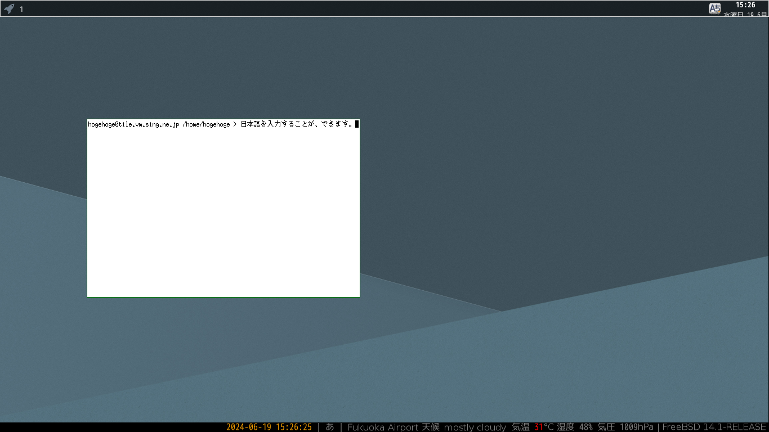
Task: Click the Fukuoka Airport weather location
Action: click(x=383, y=427)
